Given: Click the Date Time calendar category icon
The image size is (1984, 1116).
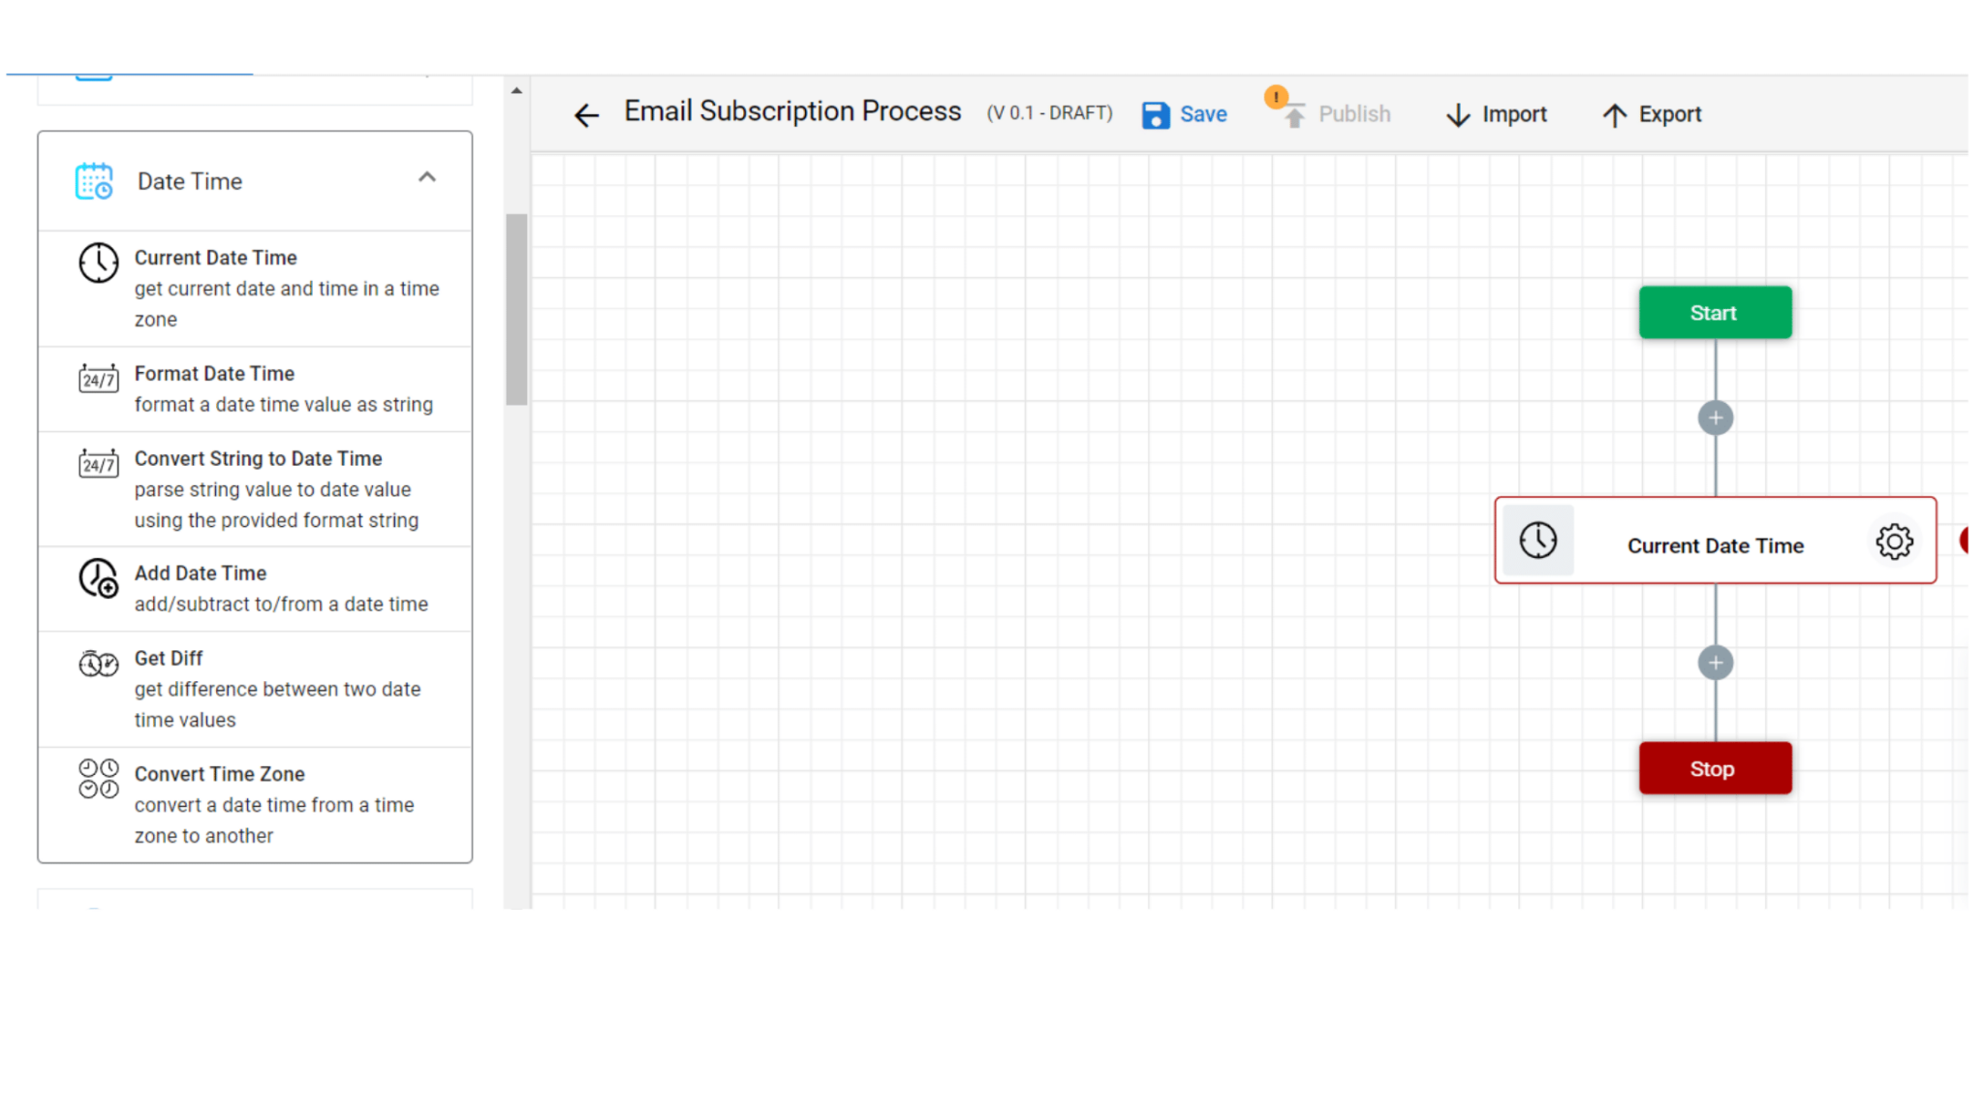Looking at the screenshot, I should (x=94, y=181).
